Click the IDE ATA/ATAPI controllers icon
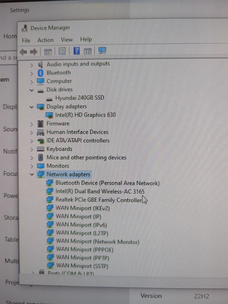The width and height of the screenshot is (228, 304). [x=41, y=141]
